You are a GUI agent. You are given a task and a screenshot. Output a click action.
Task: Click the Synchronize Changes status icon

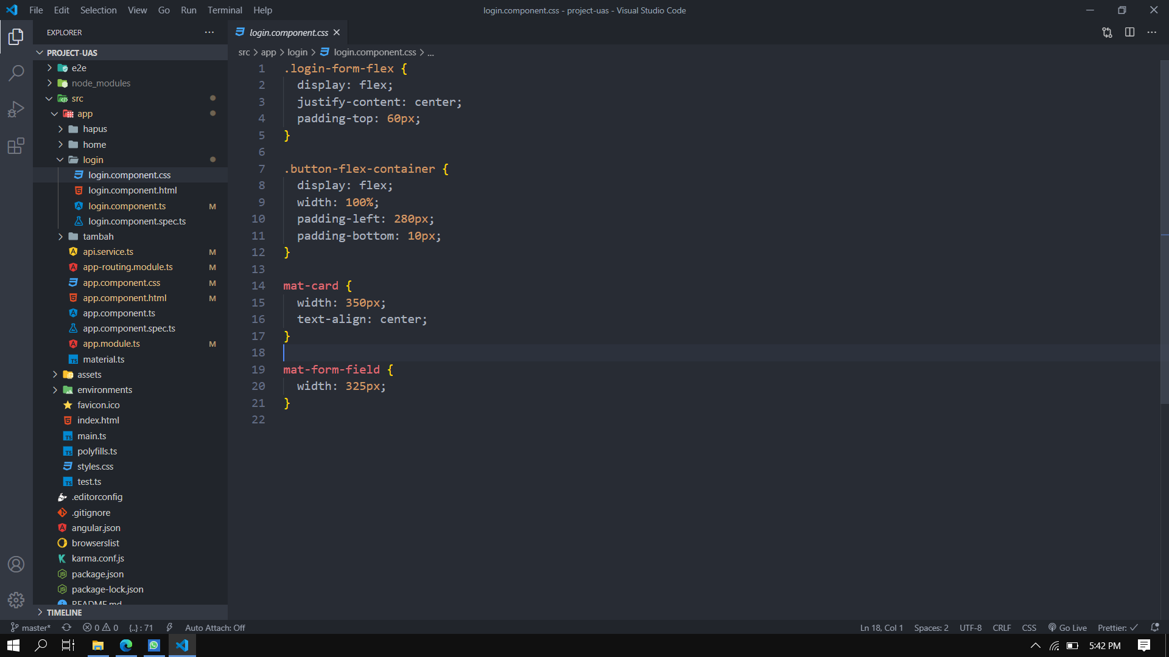click(66, 627)
